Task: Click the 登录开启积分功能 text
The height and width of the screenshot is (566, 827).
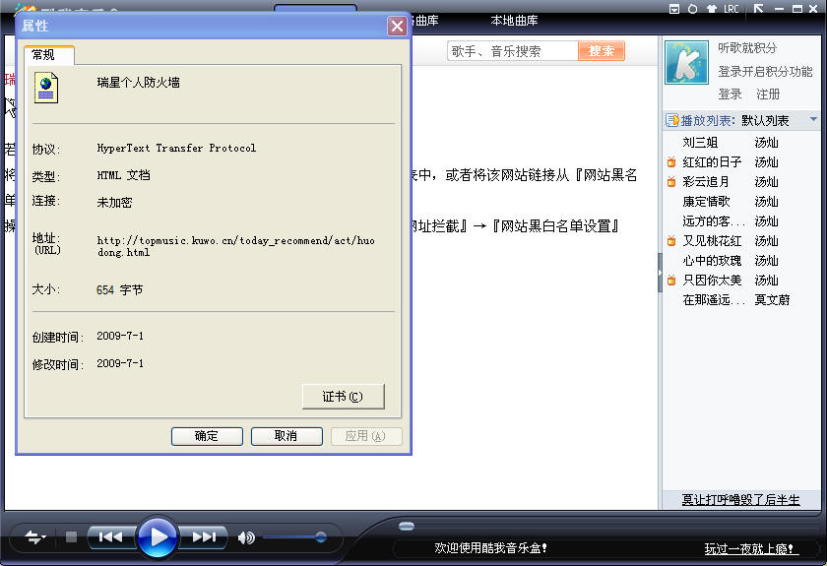Action: coord(765,71)
